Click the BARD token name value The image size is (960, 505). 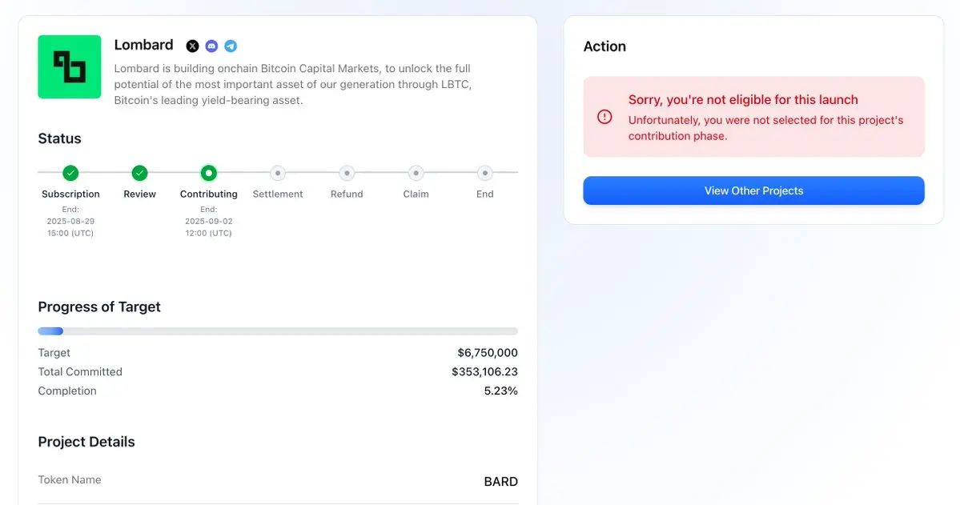coord(500,482)
